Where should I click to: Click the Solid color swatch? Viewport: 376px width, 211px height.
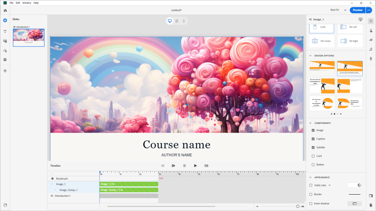point(354,185)
